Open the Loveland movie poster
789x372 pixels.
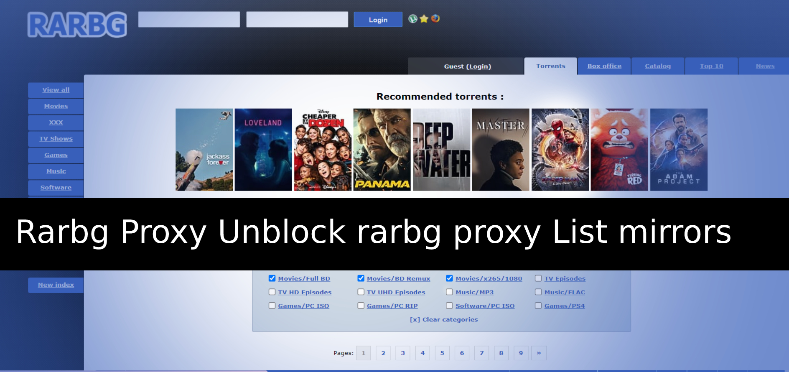[x=263, y=150]
